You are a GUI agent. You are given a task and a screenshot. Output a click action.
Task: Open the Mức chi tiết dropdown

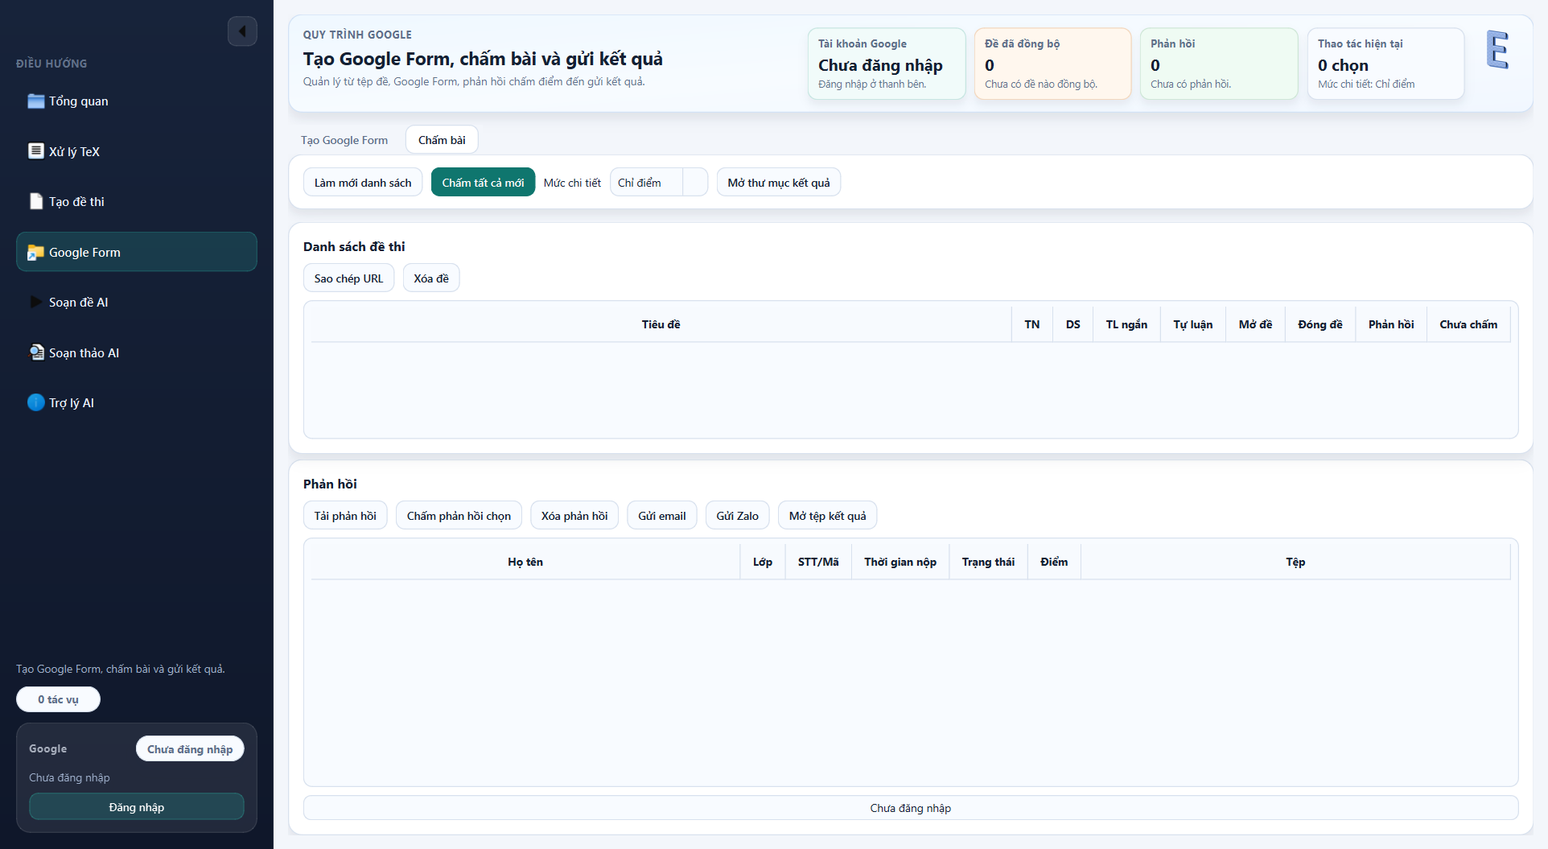658,183
